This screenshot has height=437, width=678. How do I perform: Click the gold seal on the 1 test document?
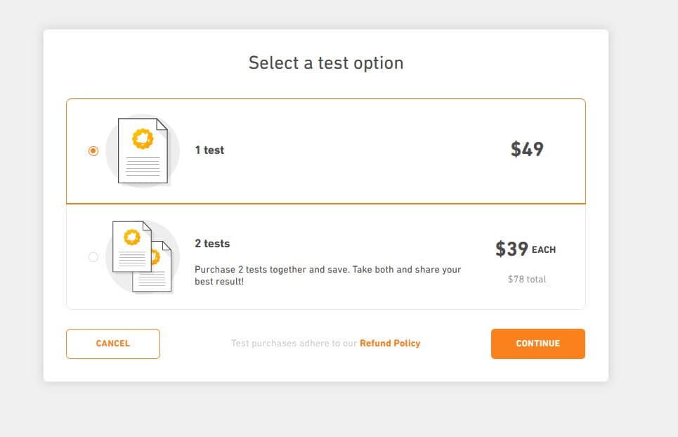pos(143,138)
